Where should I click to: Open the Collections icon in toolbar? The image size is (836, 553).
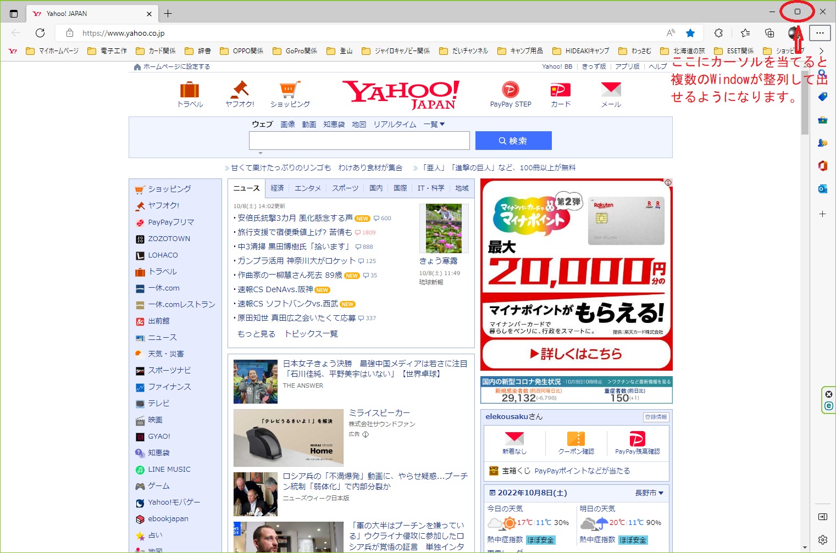[769, 33]
